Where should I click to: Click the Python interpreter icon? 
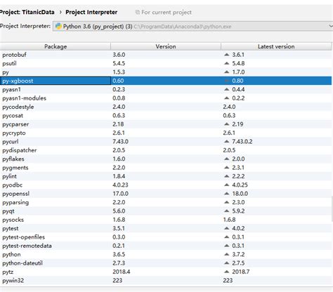[x=58, y=26]
